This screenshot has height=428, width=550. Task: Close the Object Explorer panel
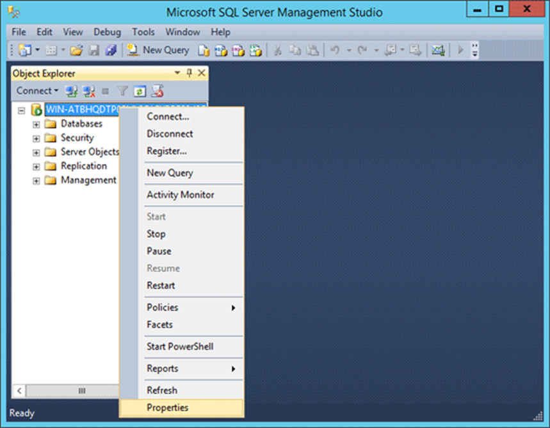pyautogui.click(x=201, y=74)
